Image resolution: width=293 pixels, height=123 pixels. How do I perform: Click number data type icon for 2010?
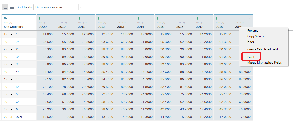pyautogui.click(x=60, y=18)
